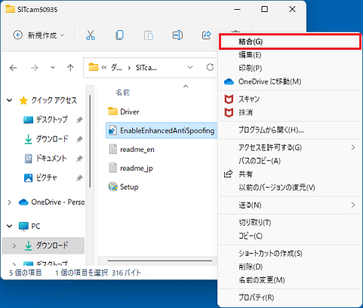Screen dimensions: 363x308
Task: Open pinned ダウンロード in quick access
Action: (47, 139)
